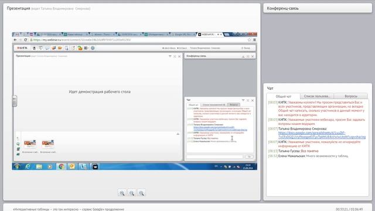Open Chrome menu icon beside star

pyautogui.click(x=254, y=40)
